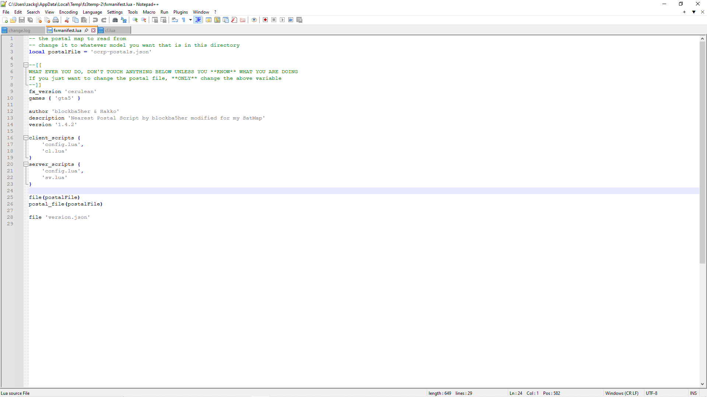The image size is (707, 397).
Task: Undo the last edit from the toolbar
Action: (x=95, y=20)
